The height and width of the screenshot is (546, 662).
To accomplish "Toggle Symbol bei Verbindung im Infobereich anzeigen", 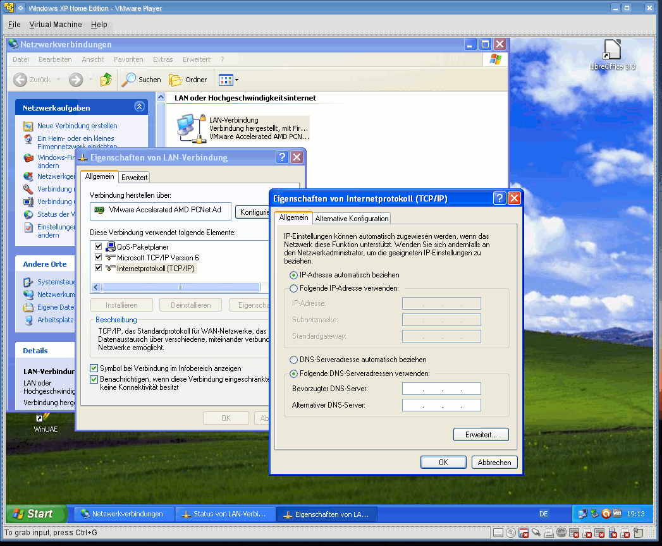I will pos(94,368).
